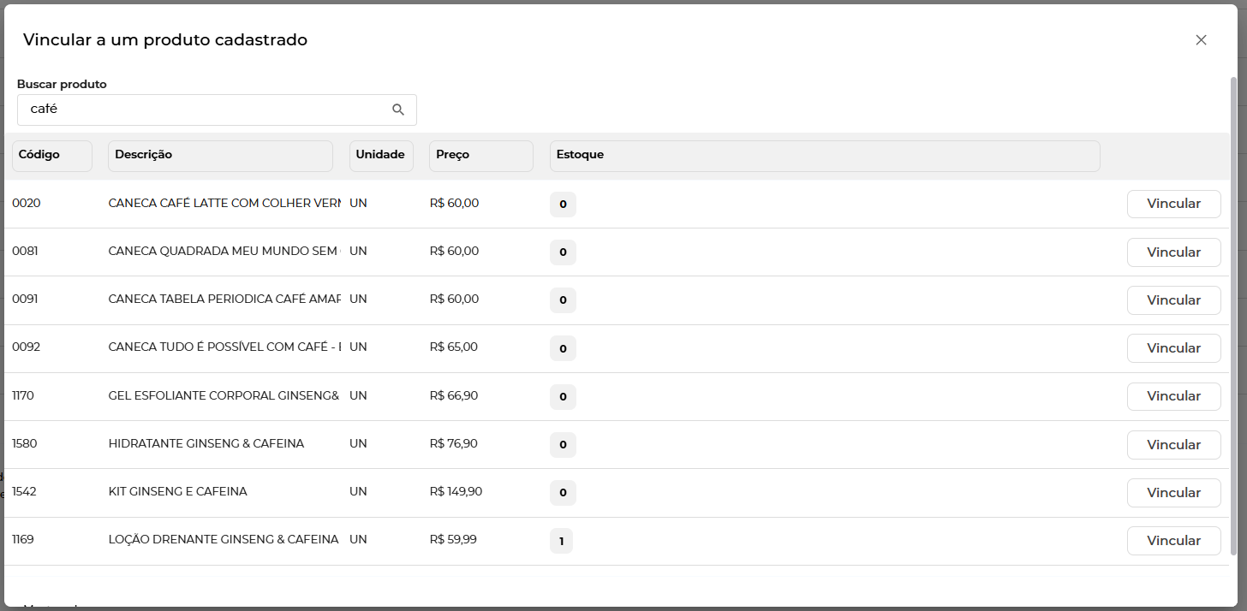The height and width of the screenshot is (611, 1247).
Task: Select the Kit Ginseng e Cafeina description
Action: tap(177, 492)
